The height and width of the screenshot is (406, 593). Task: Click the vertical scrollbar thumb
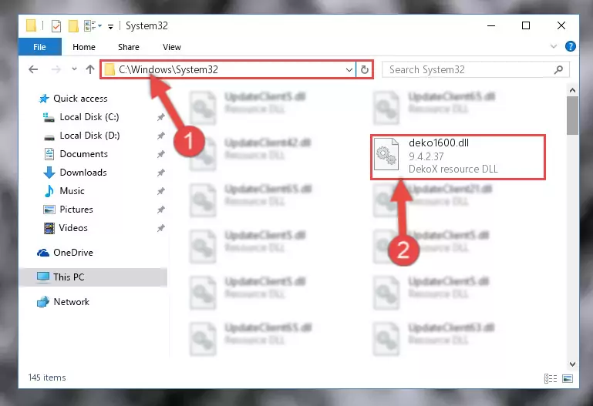[573, 116]
